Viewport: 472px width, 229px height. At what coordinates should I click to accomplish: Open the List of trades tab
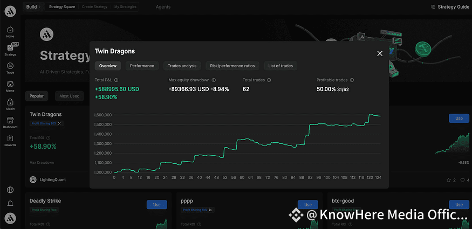click(281, 66)
